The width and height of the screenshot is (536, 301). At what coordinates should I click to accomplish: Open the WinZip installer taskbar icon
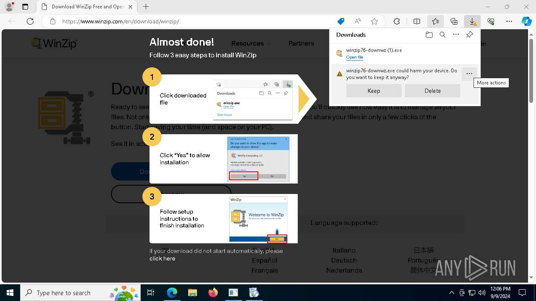[254, 293]
